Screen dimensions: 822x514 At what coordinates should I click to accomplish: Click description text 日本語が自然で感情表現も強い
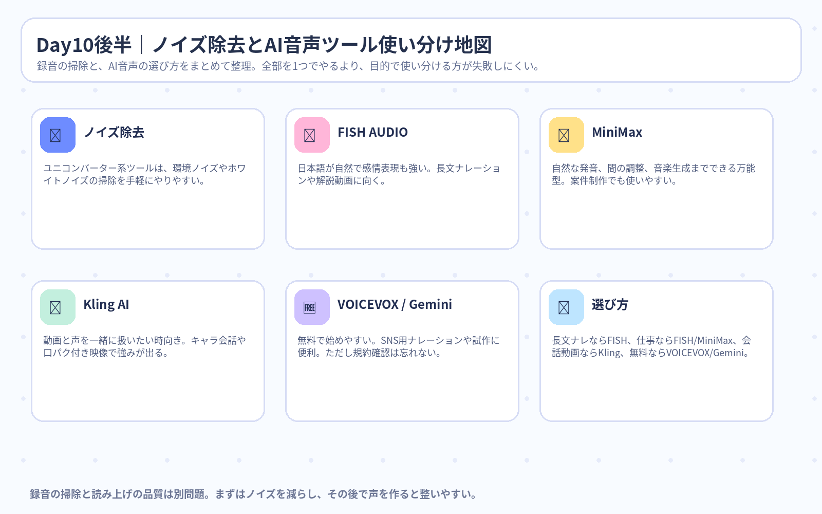[399, 174]
